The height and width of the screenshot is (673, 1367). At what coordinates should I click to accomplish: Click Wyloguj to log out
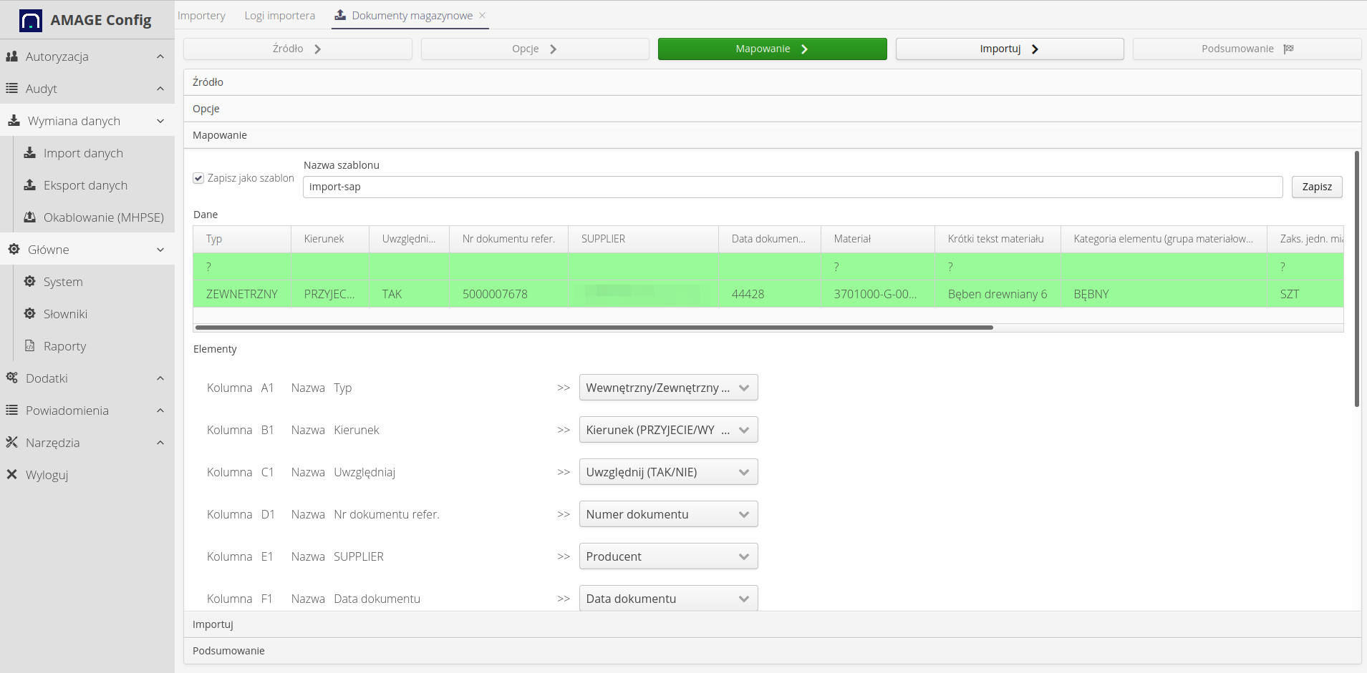click(46, 474)
